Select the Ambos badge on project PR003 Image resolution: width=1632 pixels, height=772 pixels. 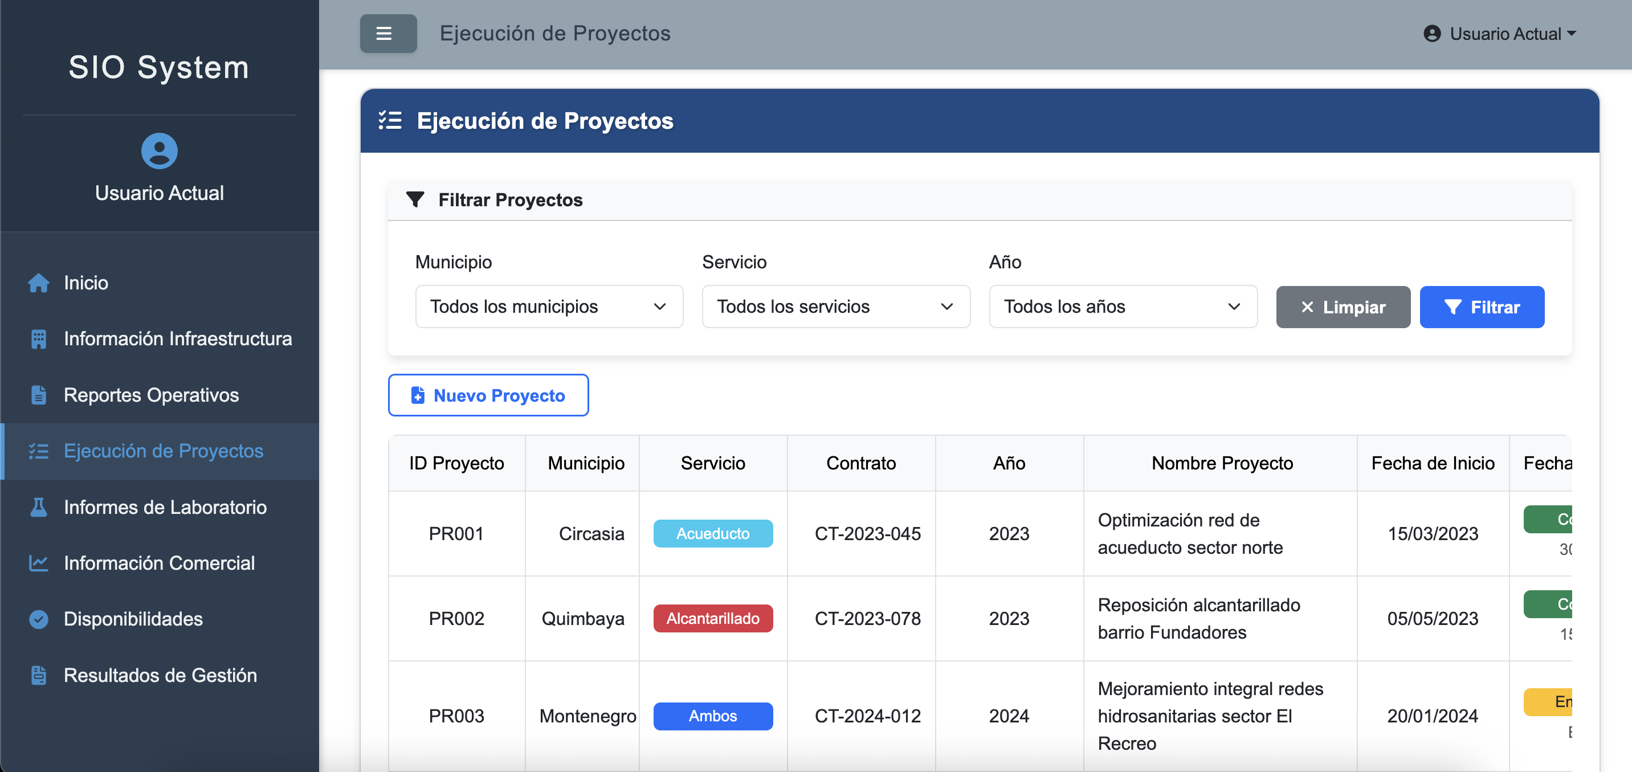pyautogui.click(x=713, y=716)
